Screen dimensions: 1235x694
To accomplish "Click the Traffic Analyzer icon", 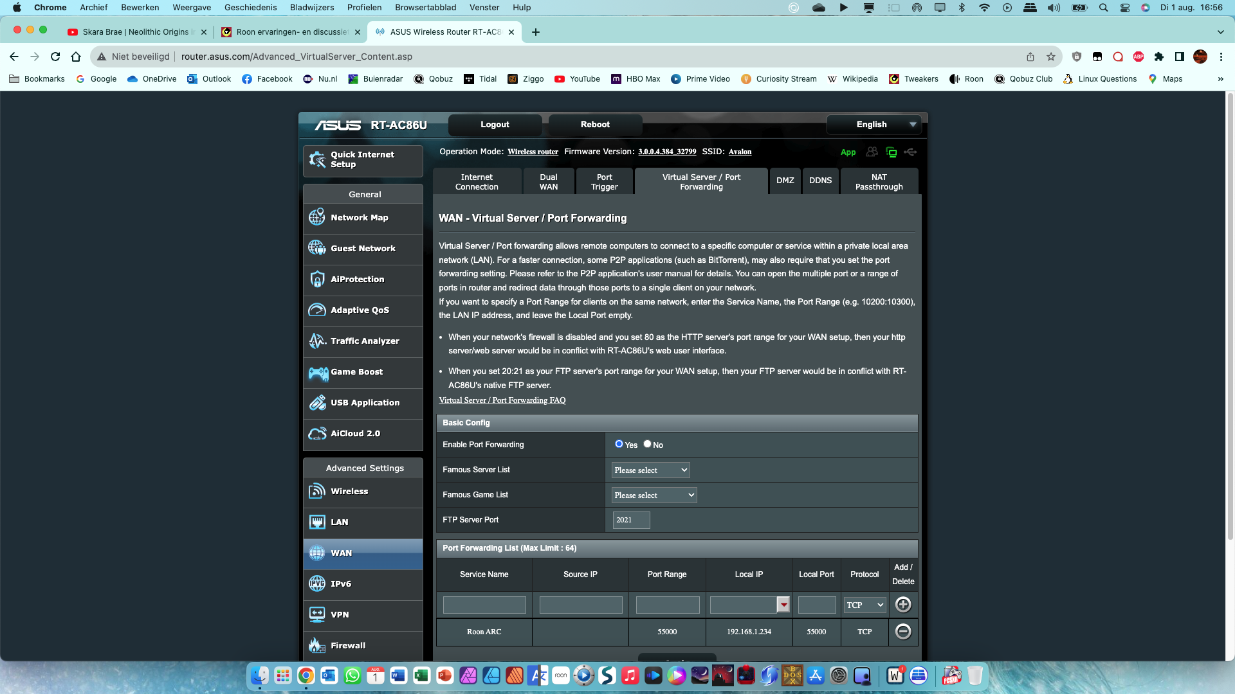I will coord(317,341).
